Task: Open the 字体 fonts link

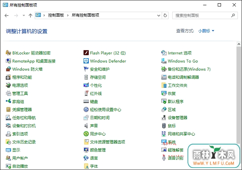Action: (94, 166)
